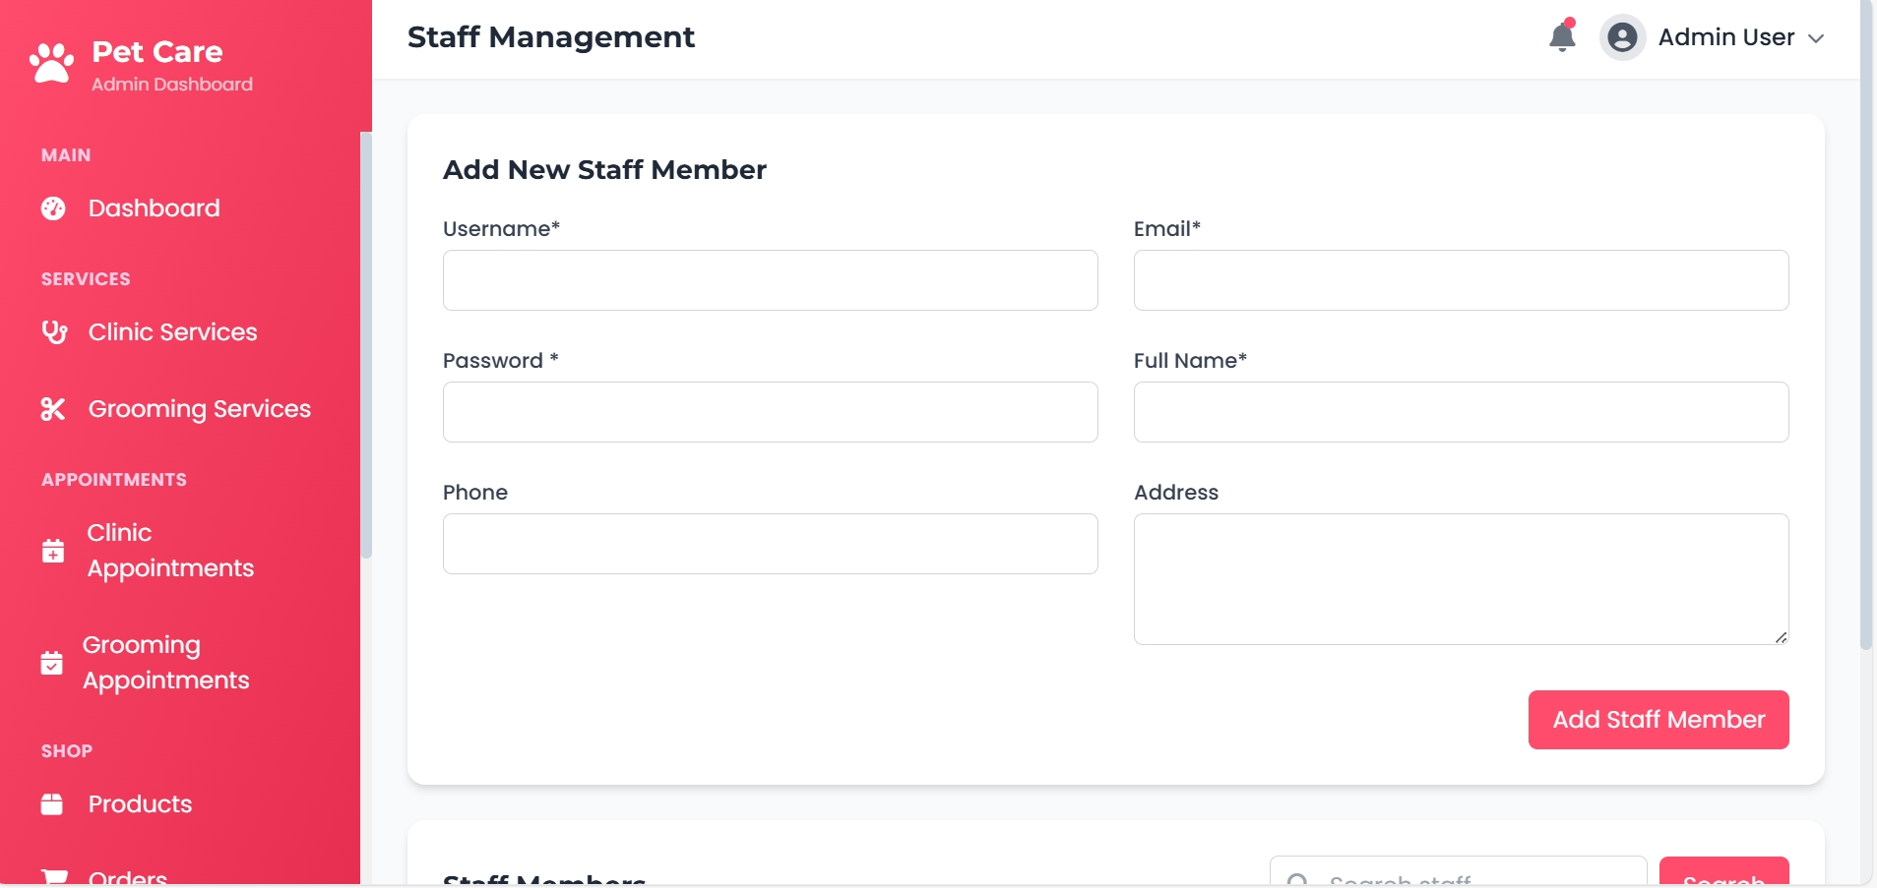Click the sidebar vertical scrollbar
1877x888 pixels.
[366, 344]
